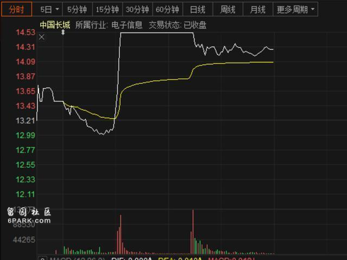This screenshot has width=347, height=260.
Task: Click the 中国长城 stock name
Action: [55, 24]
